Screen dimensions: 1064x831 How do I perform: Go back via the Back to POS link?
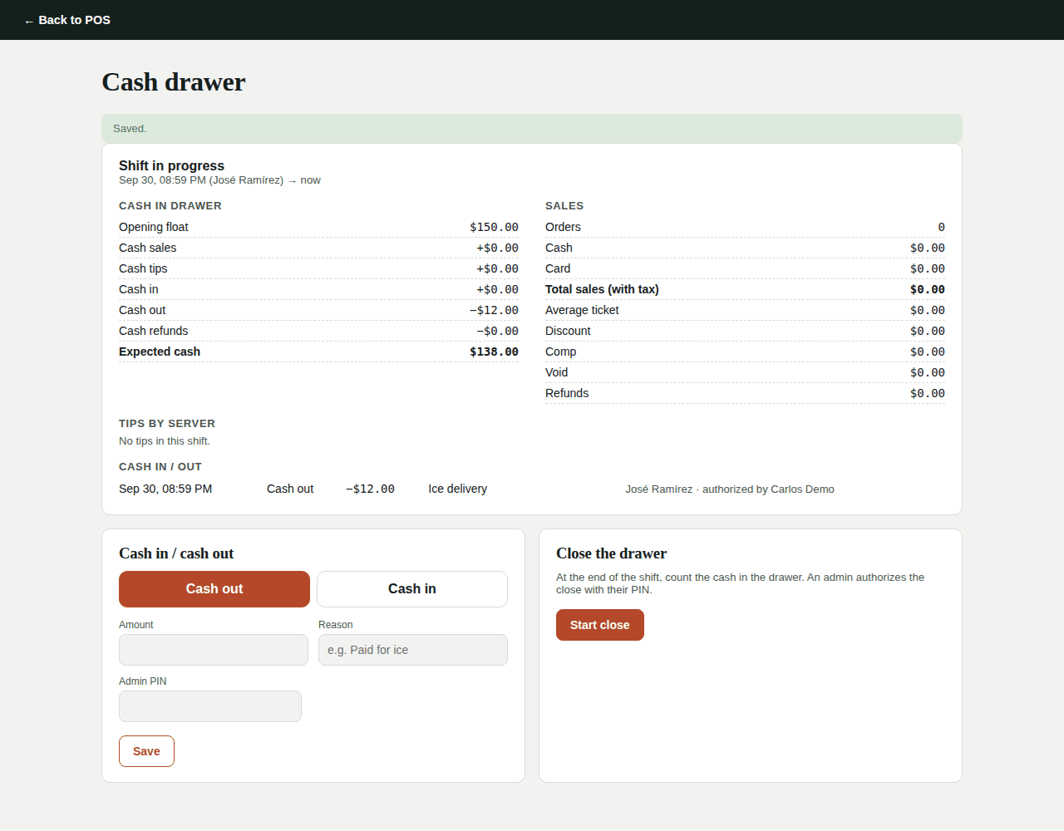pyautogui.click(x=67, y=20)
